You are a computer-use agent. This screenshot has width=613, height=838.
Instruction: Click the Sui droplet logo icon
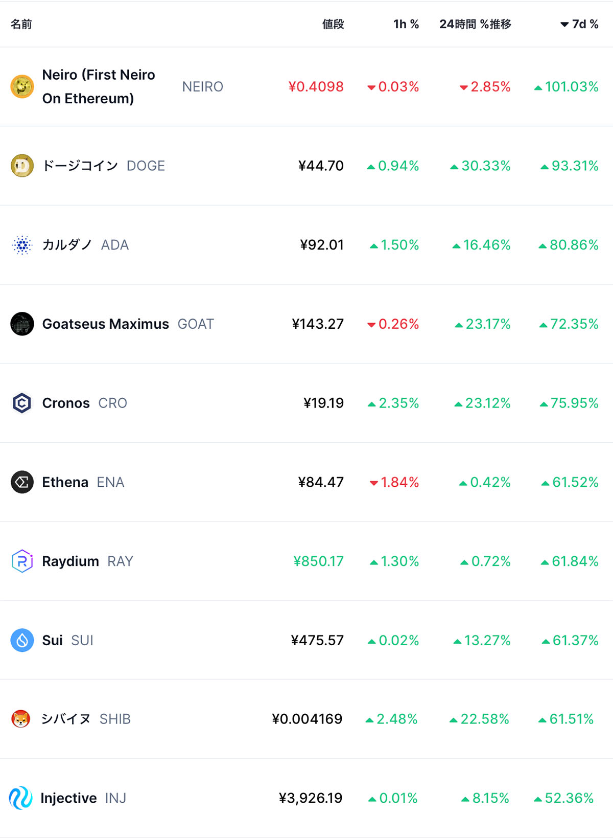[22, 640]
